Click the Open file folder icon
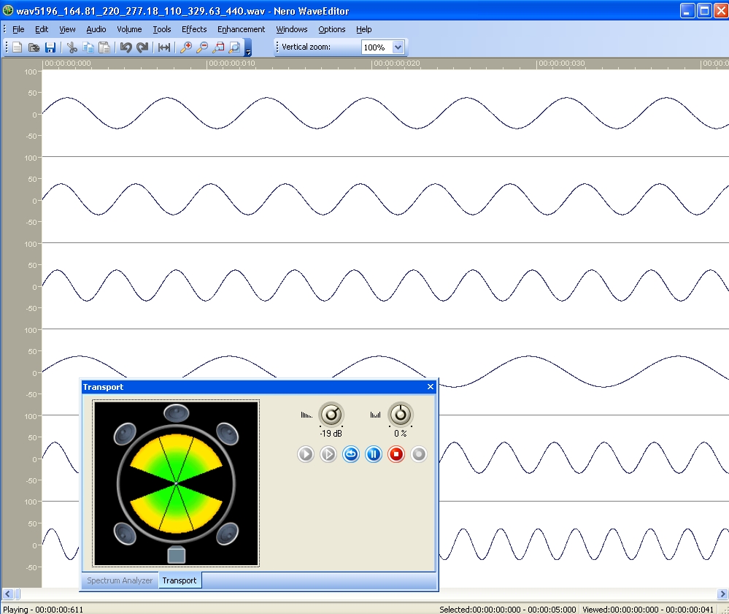The image size is (729, 614). pos(34,47)
